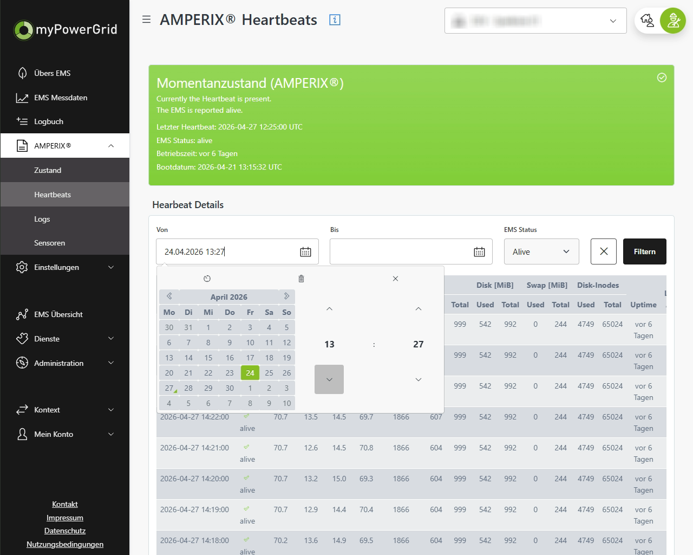
Task: Expand the Dienste section
Action: coord(65,339)
